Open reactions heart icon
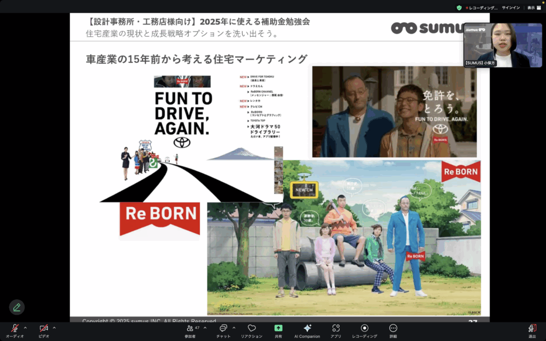The height and width of the screenshot is (341, 546). coord(252,331)
